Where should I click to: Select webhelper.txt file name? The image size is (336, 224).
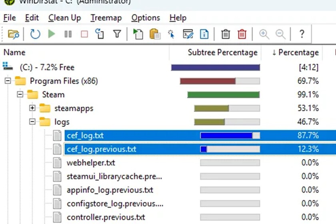(x=91, y=163)
